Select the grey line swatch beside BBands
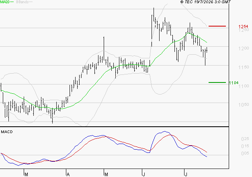 coord(31,2)
